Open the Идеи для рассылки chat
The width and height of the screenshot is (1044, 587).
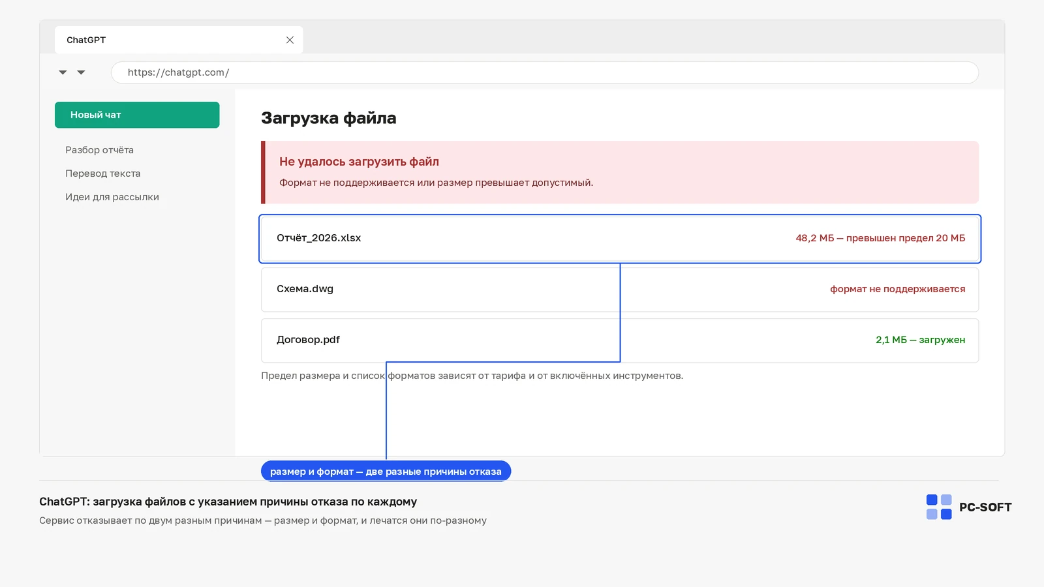point(112,197)
